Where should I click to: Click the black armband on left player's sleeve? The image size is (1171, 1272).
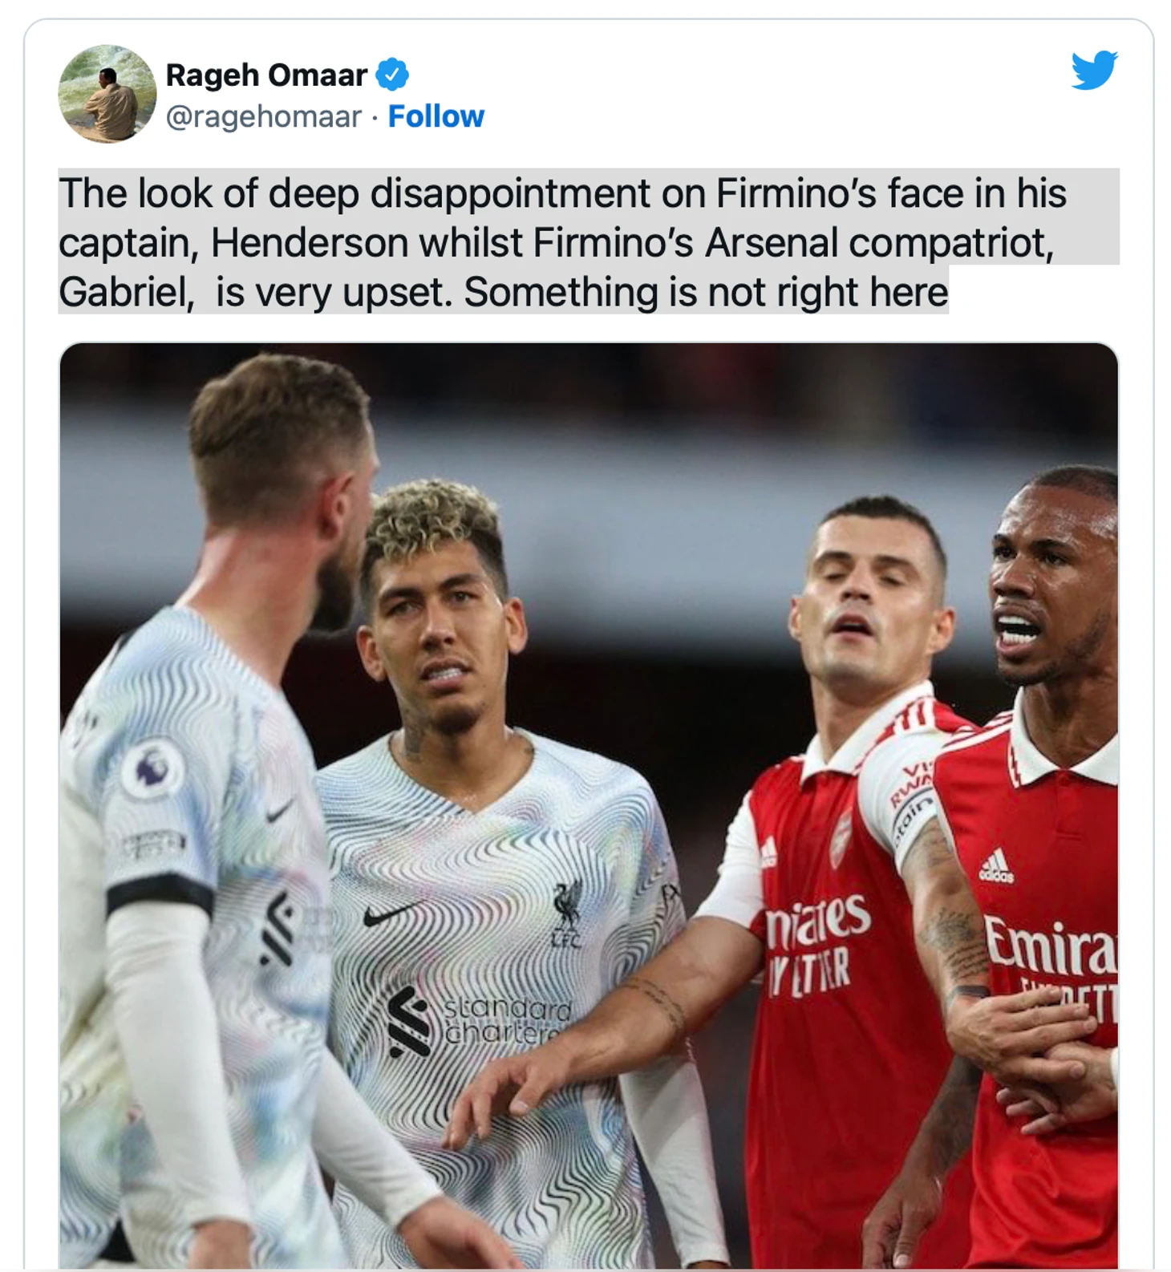coord(160,893)
